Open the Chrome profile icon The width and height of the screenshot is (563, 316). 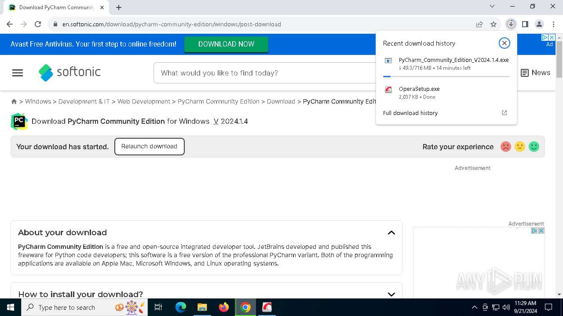539,24
